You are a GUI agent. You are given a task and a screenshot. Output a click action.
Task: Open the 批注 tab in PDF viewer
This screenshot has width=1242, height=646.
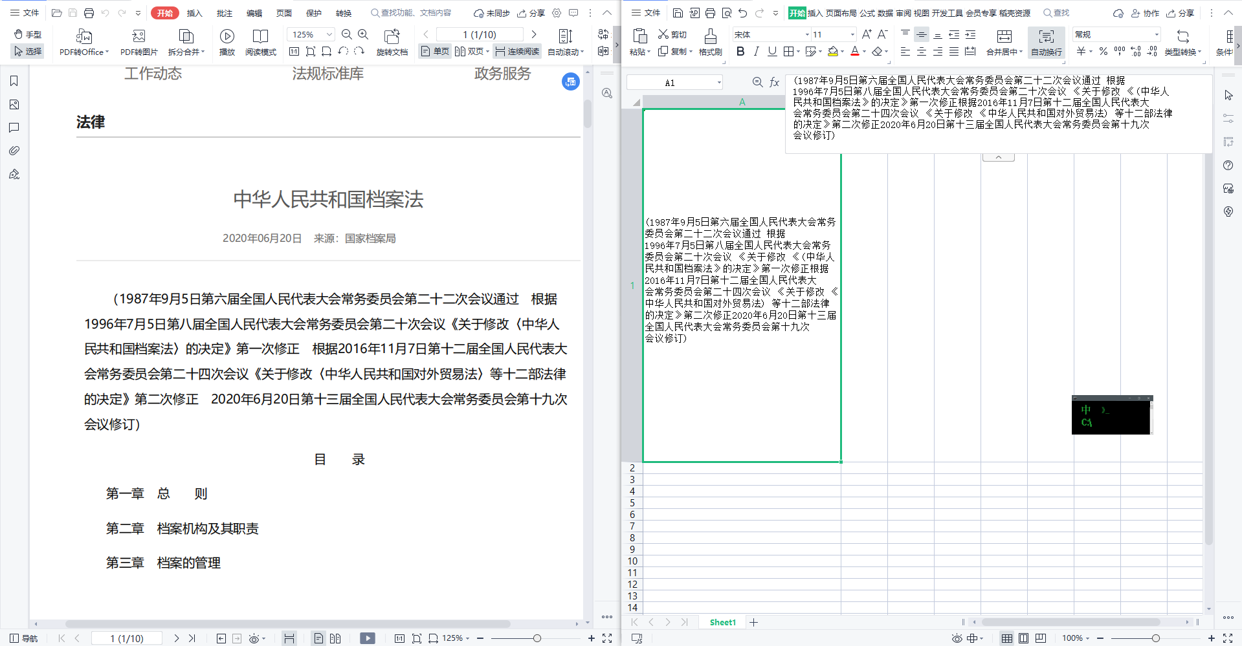click(x=224, y=13)
